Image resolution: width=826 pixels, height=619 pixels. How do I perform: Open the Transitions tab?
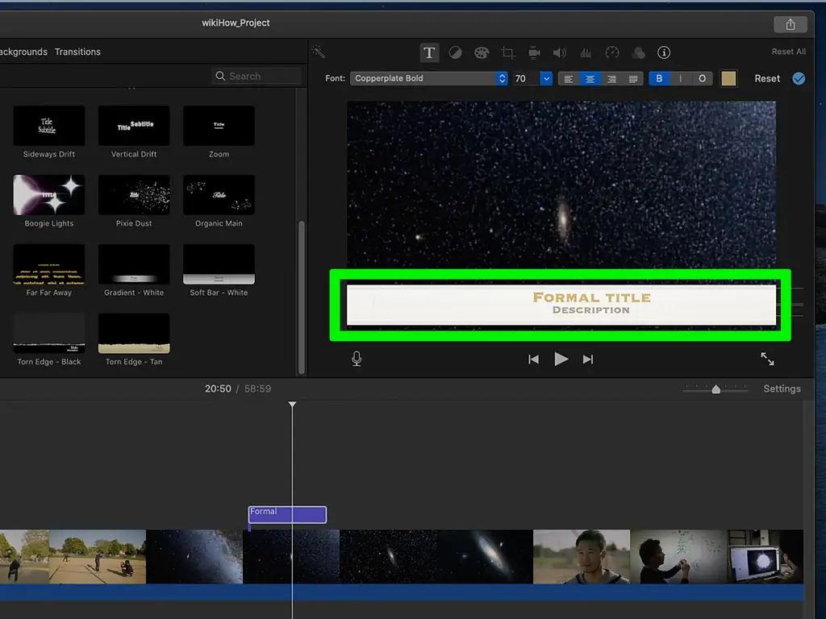[x=77, y=52]
